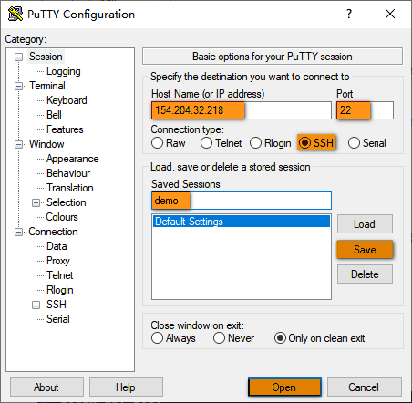Open the Selection settings category

67,202
